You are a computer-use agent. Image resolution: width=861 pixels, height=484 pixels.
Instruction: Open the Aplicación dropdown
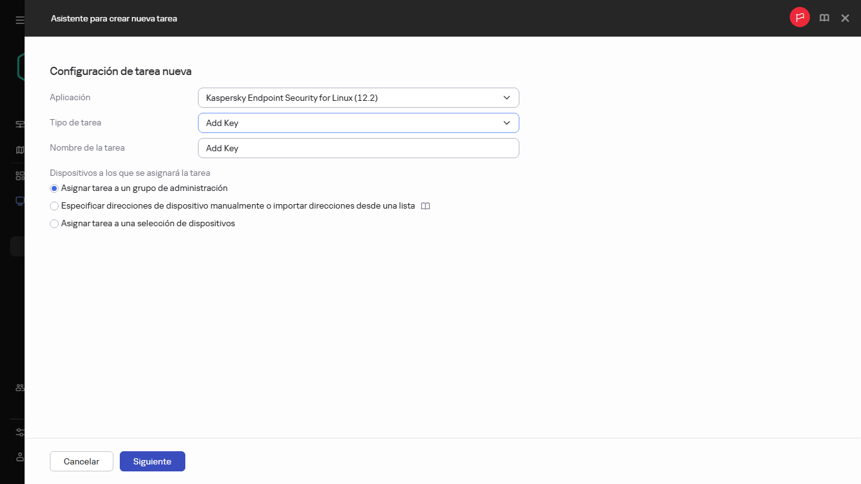coord(358,98)
